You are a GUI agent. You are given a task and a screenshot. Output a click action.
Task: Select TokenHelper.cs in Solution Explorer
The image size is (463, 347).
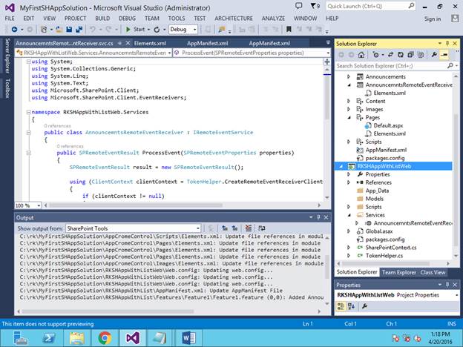[x=384, y=256]
